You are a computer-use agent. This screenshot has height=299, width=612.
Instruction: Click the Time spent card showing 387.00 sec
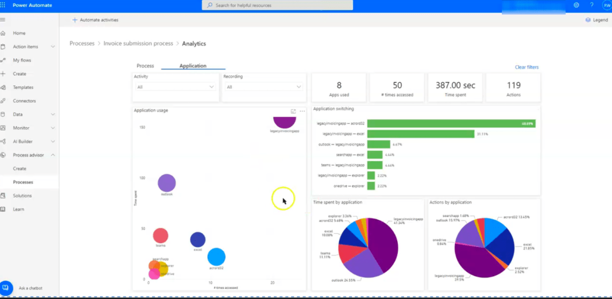click(x=455, y=88)
